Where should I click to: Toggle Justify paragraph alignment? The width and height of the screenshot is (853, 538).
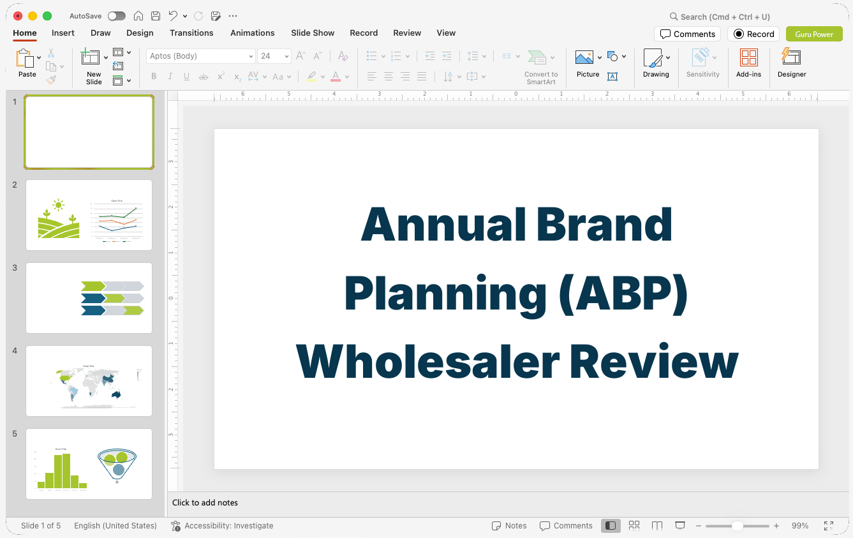tap(422, 77)
